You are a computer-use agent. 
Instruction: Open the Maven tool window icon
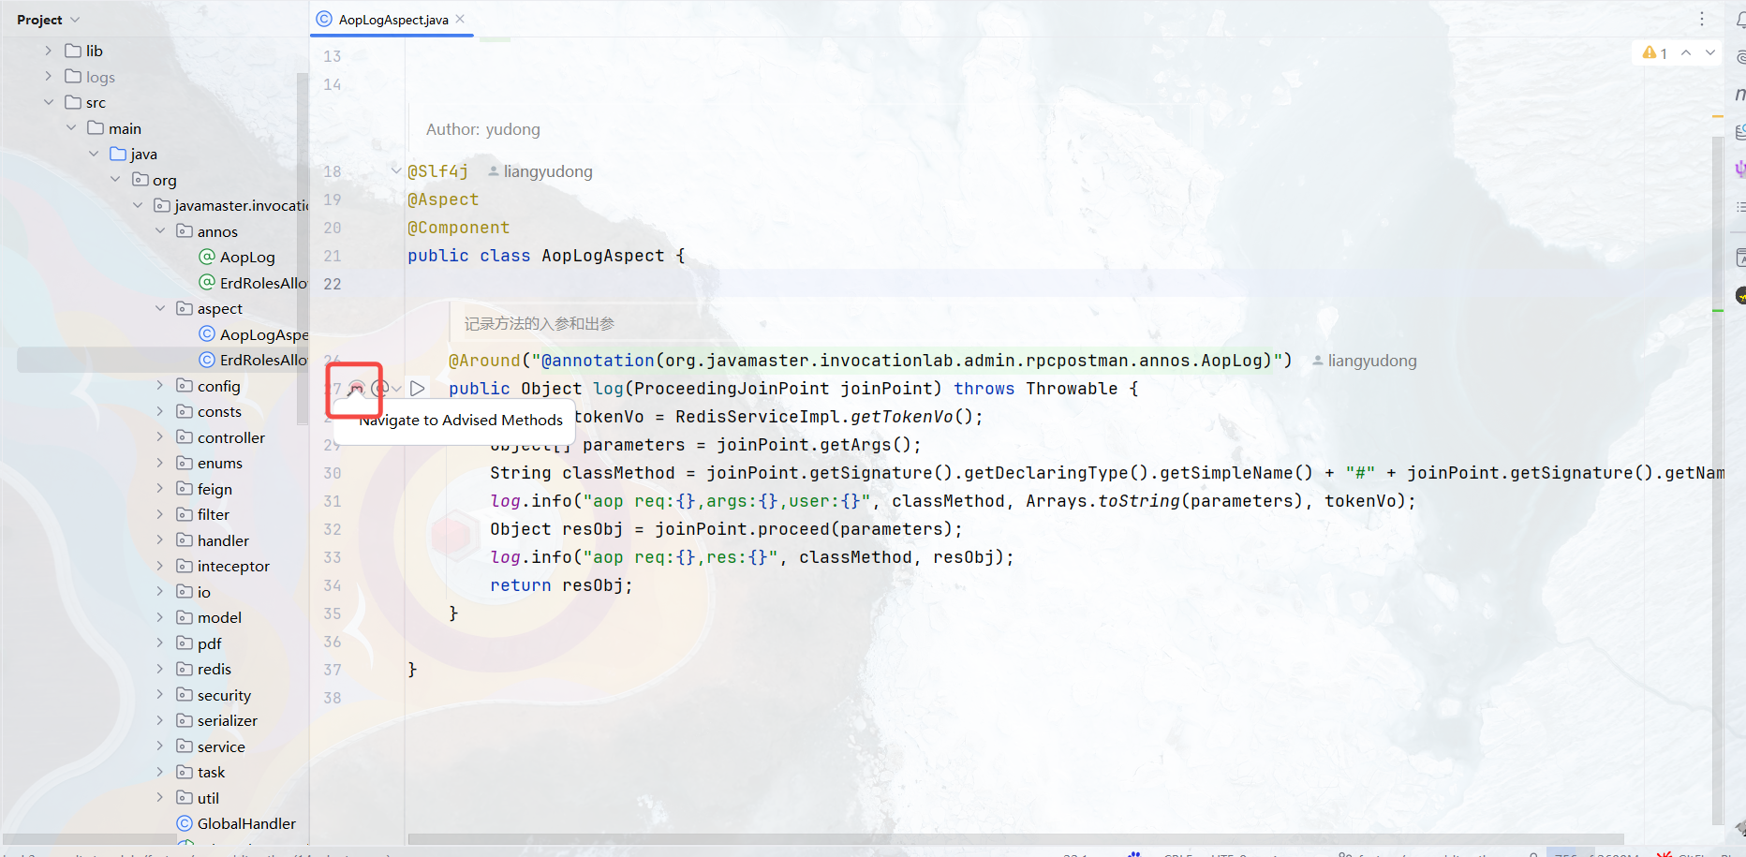tap(1739, 94)
